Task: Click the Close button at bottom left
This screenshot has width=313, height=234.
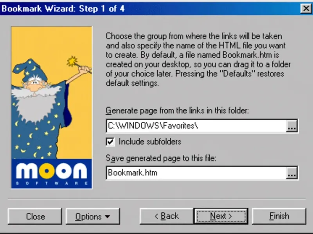Action: pos(35,216)
